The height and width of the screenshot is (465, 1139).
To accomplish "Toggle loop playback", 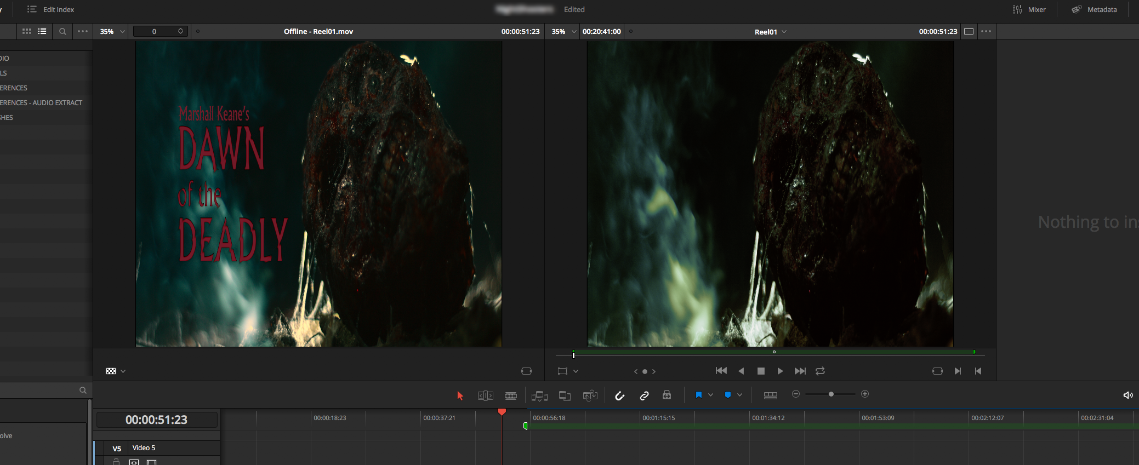I will 820,371.
